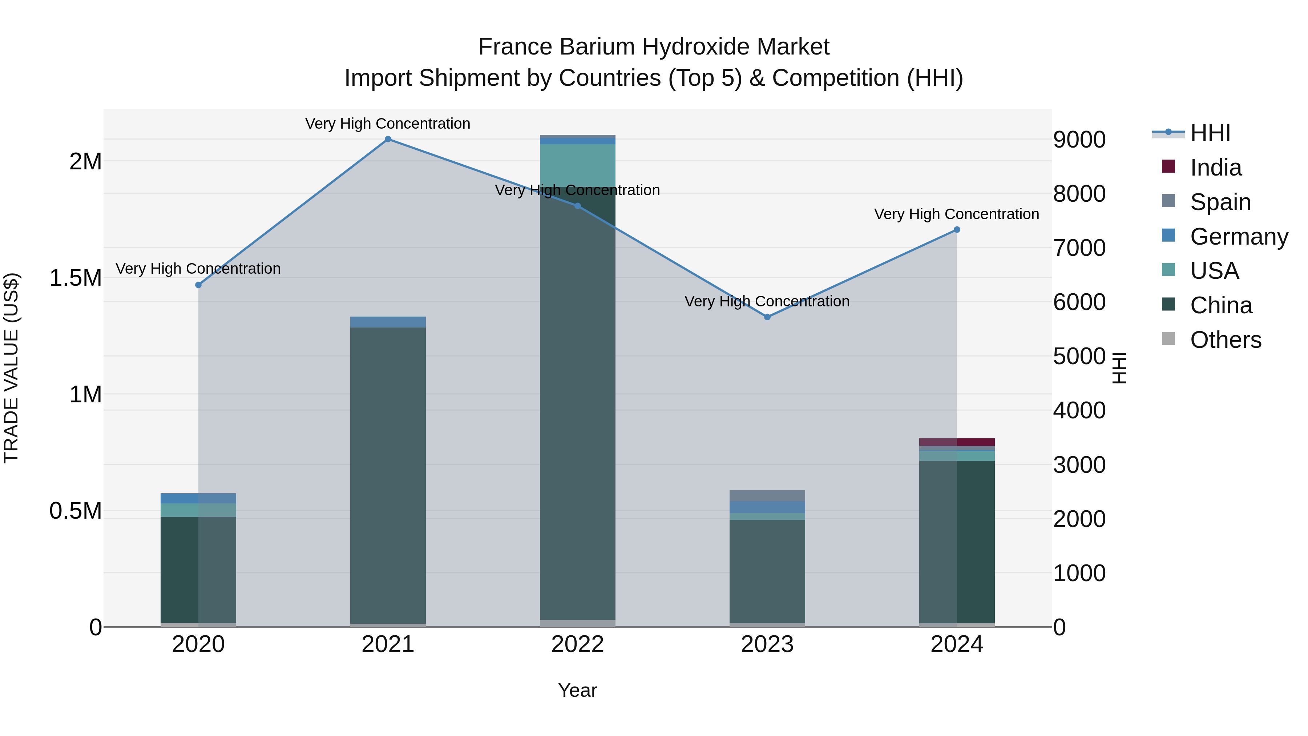The height and width of the screenshot is (736, 1308).
Task: Click the subtitle 'Import Shipment by Countries (Top 5)'
Action: (x=543, y=78)
